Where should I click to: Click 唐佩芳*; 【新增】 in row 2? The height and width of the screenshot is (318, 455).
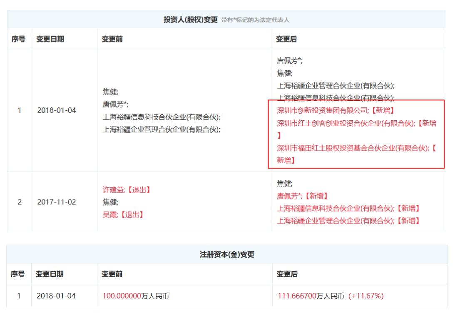[302, 196]
